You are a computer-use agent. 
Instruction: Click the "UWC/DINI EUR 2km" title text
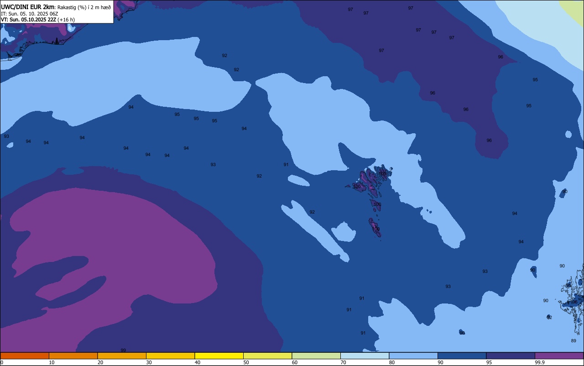pyautogui.click(x=28, y=7)
